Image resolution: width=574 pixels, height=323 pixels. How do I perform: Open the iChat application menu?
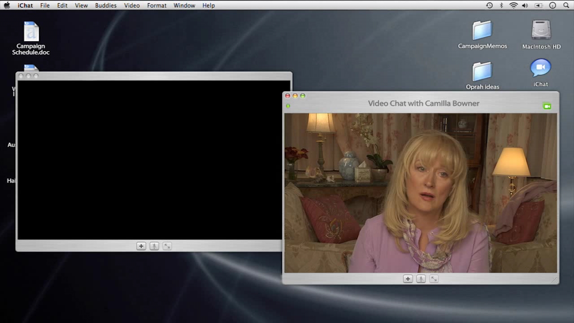[25, 5]
